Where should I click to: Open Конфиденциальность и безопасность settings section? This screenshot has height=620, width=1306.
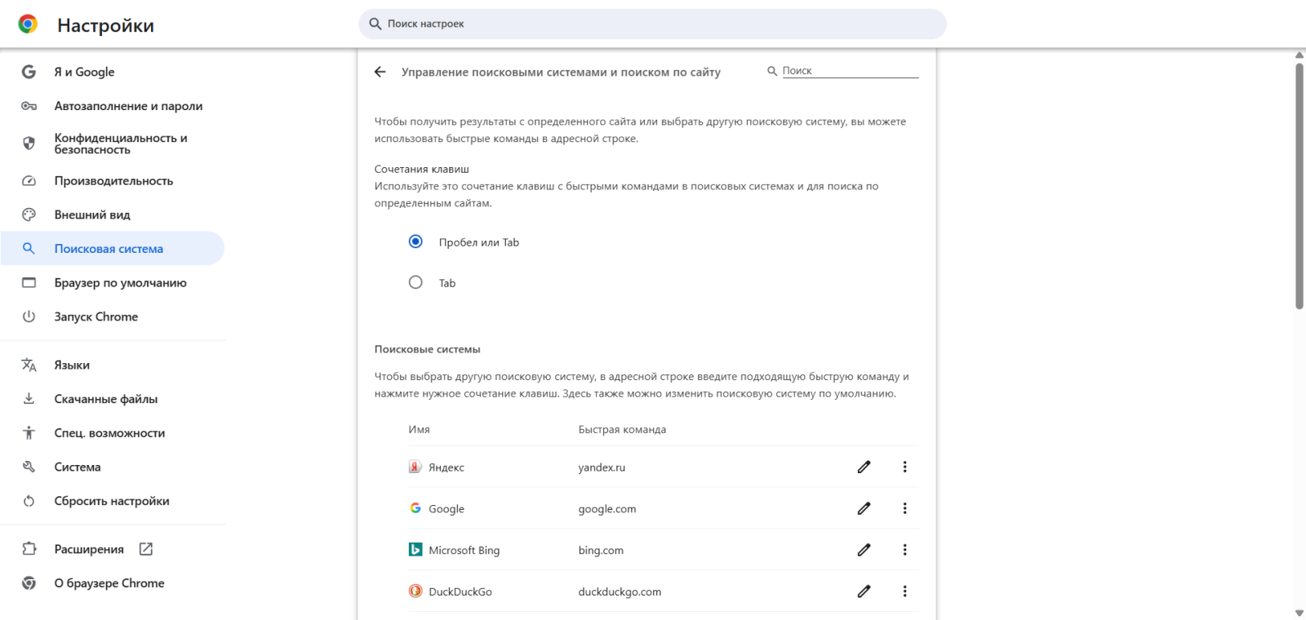coord(121,144)
